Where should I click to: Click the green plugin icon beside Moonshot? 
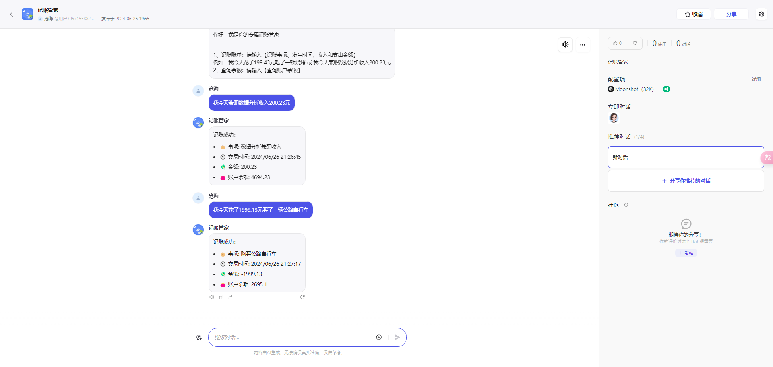coord(666,89)
